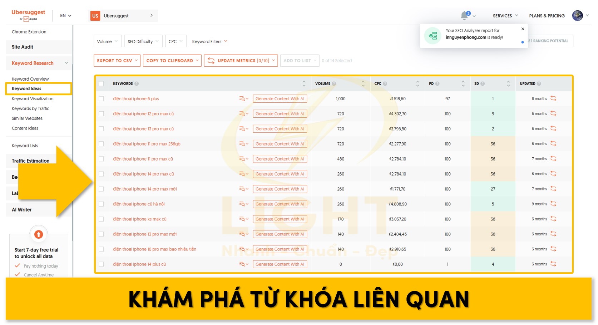Expand the Services menu
598x325 pixels.
pyautogui.click(x=505, y=16)
